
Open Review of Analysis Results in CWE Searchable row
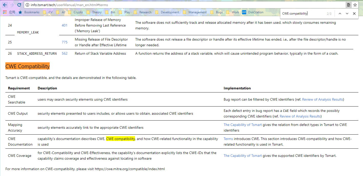pos(323,99)
